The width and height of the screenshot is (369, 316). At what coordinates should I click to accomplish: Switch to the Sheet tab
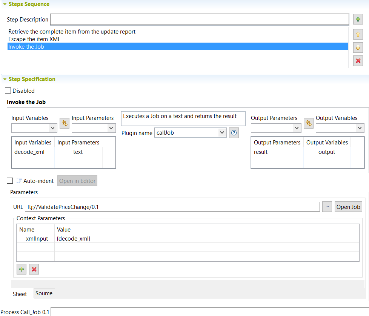tap(20, 294)
